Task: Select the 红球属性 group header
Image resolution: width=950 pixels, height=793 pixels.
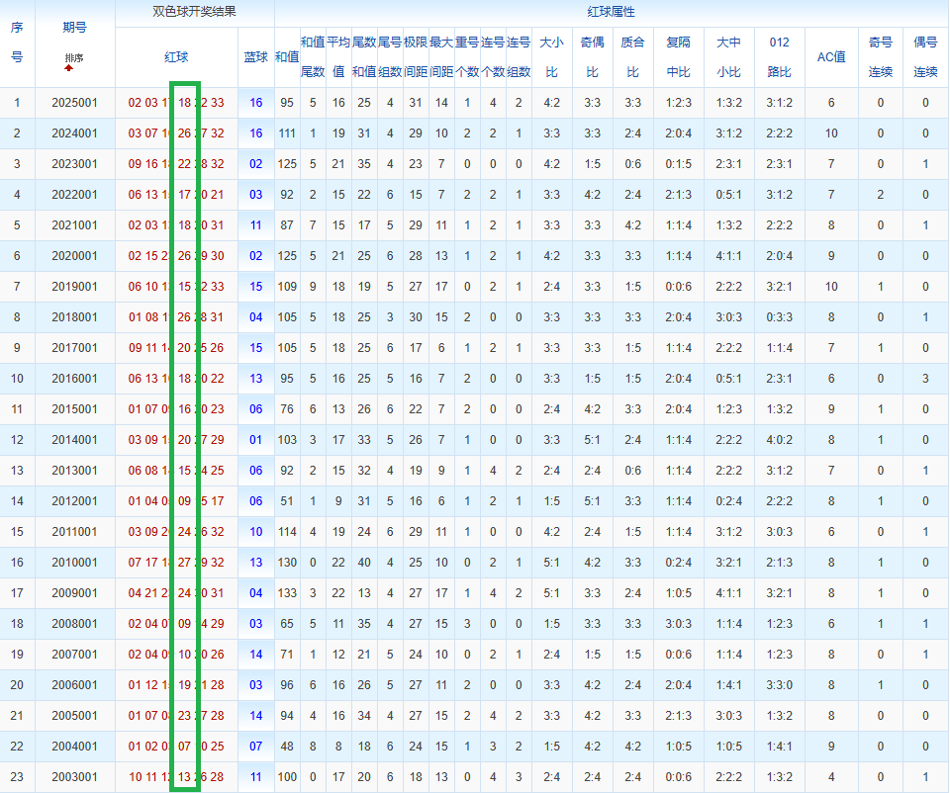Action: [611, 13]
